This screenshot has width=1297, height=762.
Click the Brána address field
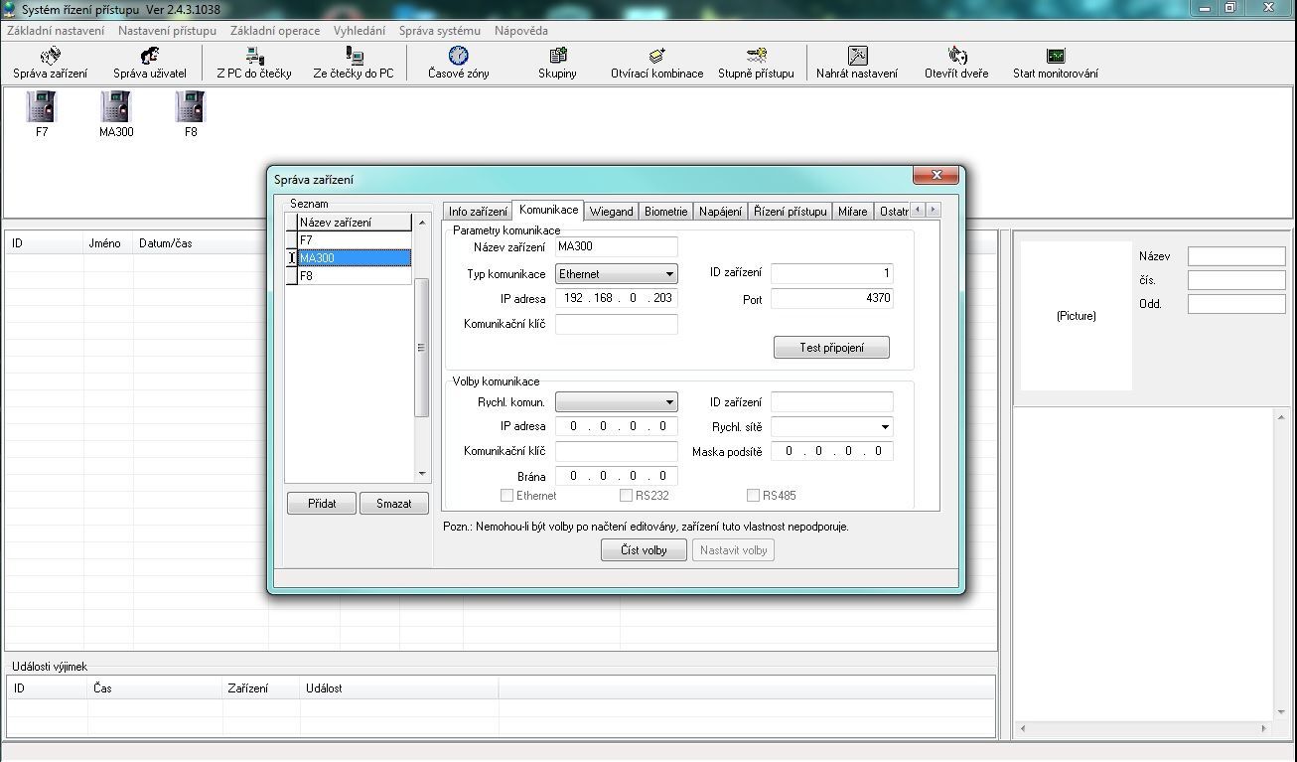[617, 476]
